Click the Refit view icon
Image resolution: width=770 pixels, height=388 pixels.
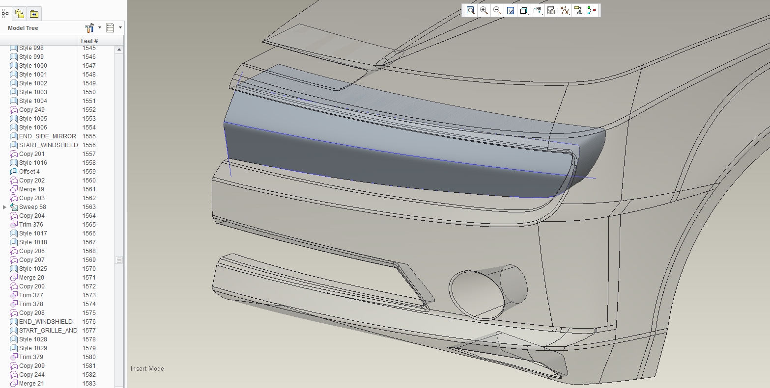(x=470, y=10)
